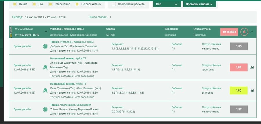Click the yellow 1,85 winning odds box
Image resolution: width=261 pixels, height=124 pixels.
coord(239,91)
